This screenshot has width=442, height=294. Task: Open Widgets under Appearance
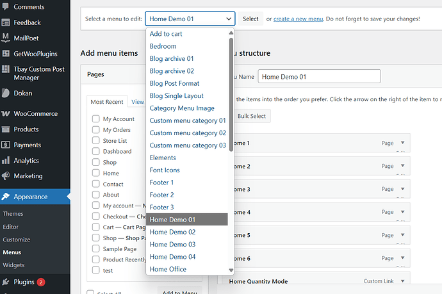(13, 265)
